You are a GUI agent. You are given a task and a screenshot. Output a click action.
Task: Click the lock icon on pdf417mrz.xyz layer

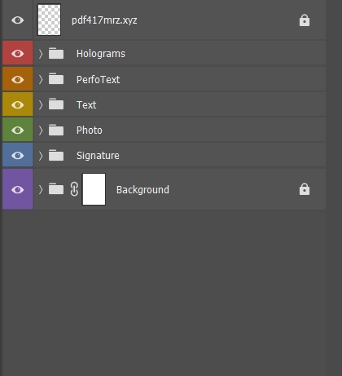305,20
